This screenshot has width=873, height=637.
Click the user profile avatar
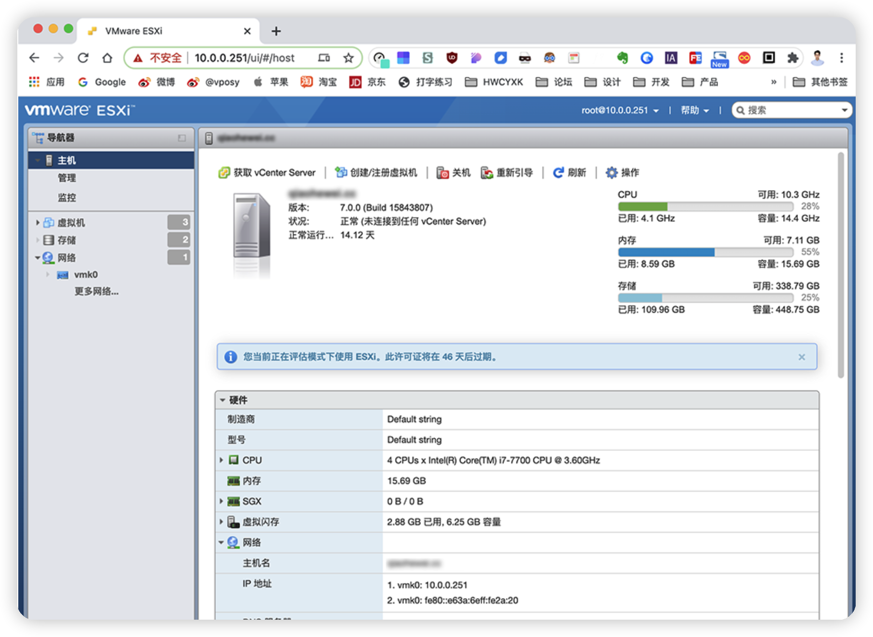pyautogui.click(x=817, y=58)
